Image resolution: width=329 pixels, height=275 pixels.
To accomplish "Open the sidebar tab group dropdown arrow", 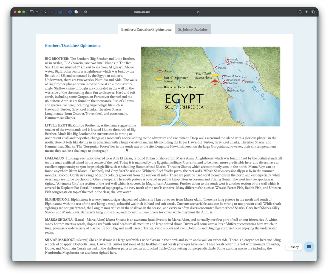I will coord(37,12).
